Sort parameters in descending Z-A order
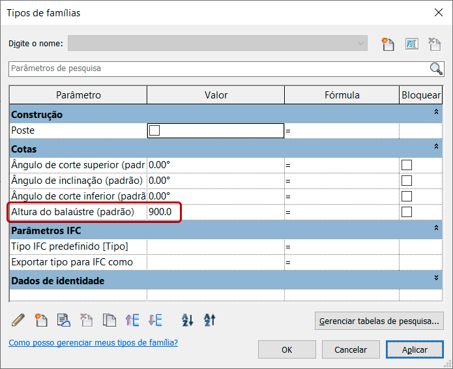 (210, 320)
